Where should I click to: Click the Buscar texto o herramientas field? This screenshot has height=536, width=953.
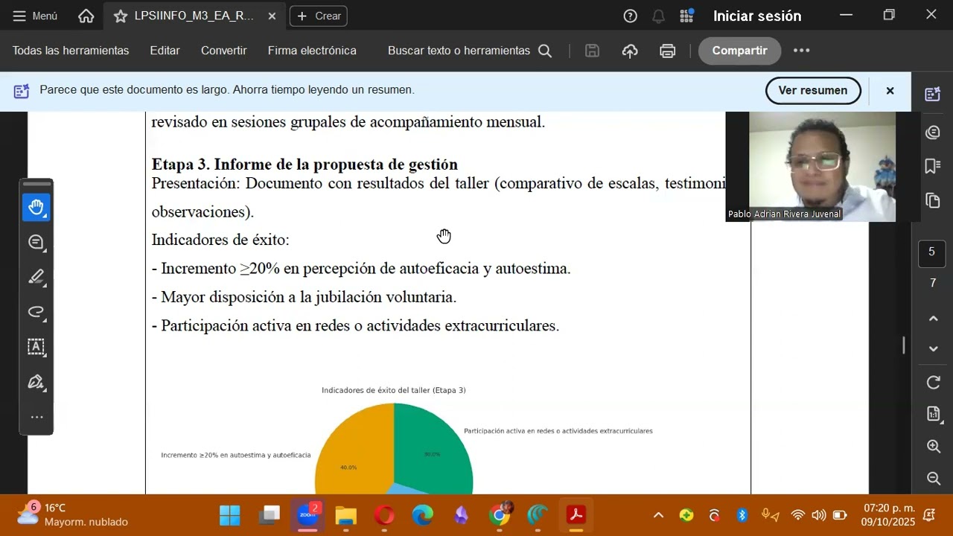[x=470, y=51]
